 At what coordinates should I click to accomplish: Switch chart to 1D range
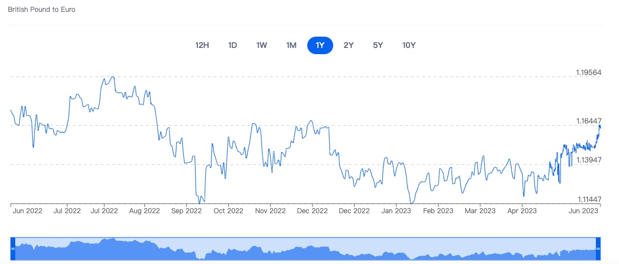[x=232, y=46]
